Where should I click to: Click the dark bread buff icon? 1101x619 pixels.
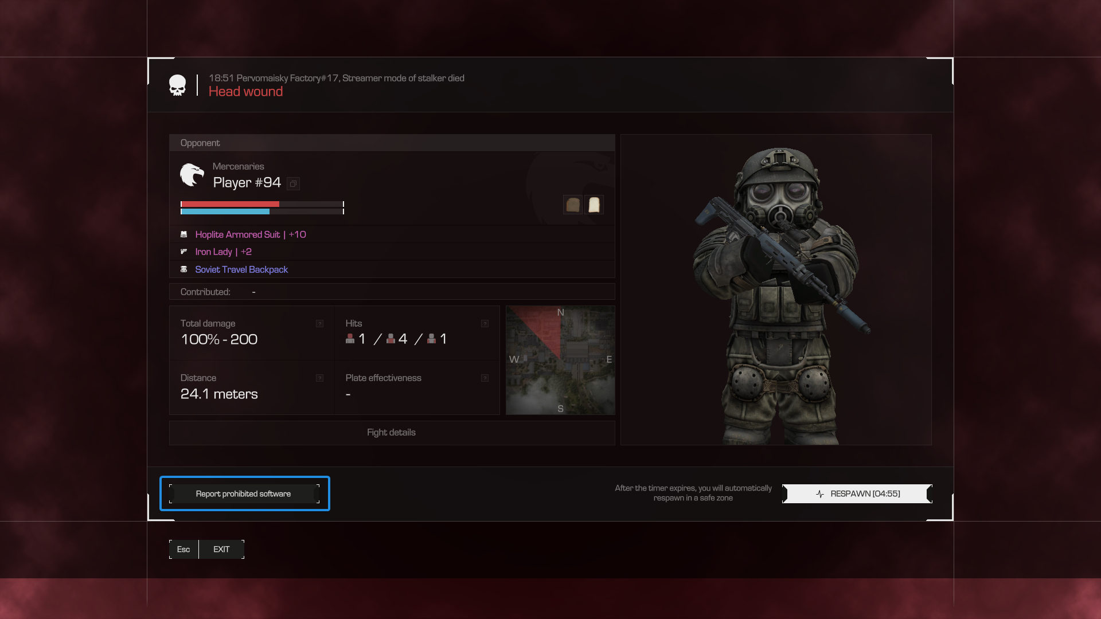pos(572,205)
